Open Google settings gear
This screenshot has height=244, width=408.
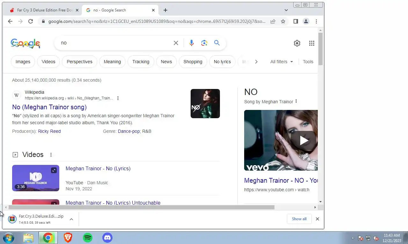click(297, 43)
